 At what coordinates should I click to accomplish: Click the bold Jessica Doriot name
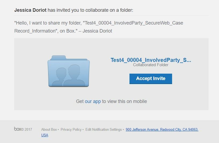click(30, 10)
